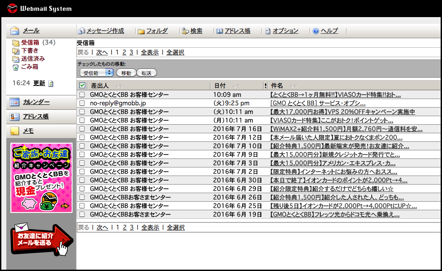The width and height of the screenshot is (442, 271).
Task: Click the 下書き drafts folder icon
Action: click(x=15, y=51)
